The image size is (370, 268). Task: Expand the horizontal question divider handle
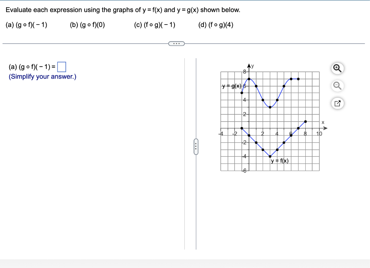pyautogui.click(x=176, y=43)
